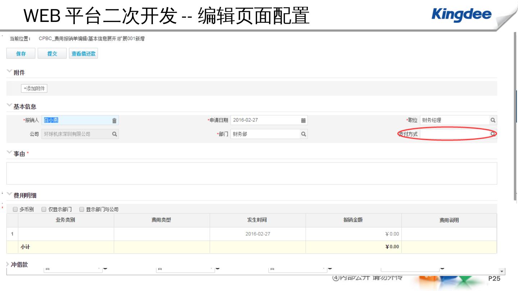Open the calendar picker for 申请日期
This screenshot has width=518, height=291.
click(x=303, y=121)
